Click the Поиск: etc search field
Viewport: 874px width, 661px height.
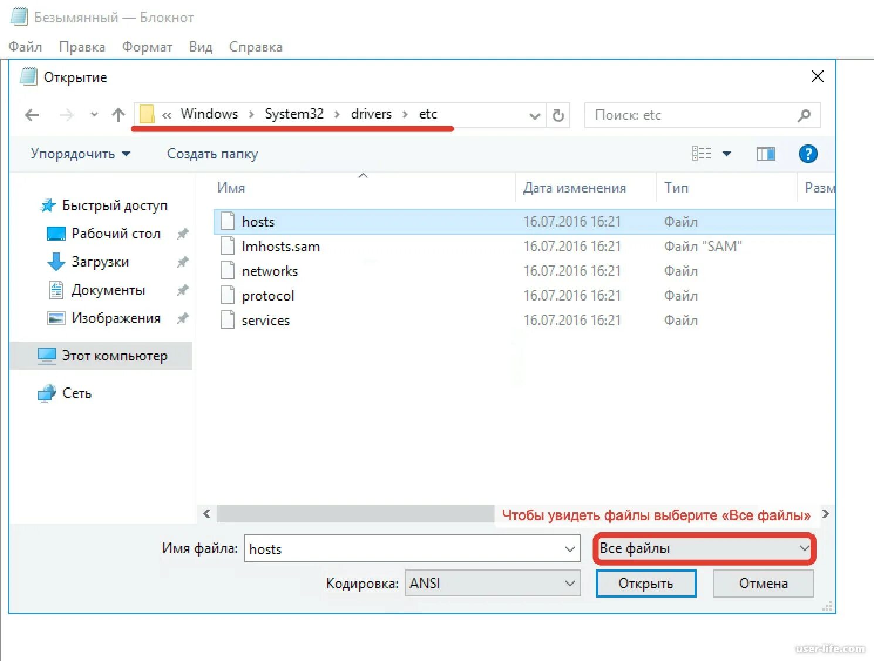click(x=702, y=115)
